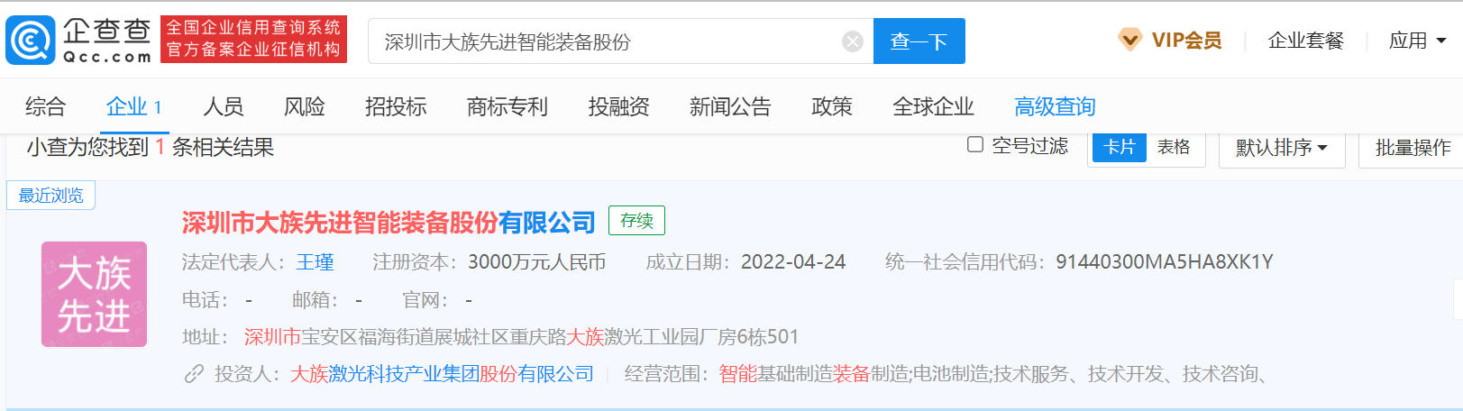The image size is (1463, 411).
Task: Switch to the 风险 tab
Action: click(304, 106)
